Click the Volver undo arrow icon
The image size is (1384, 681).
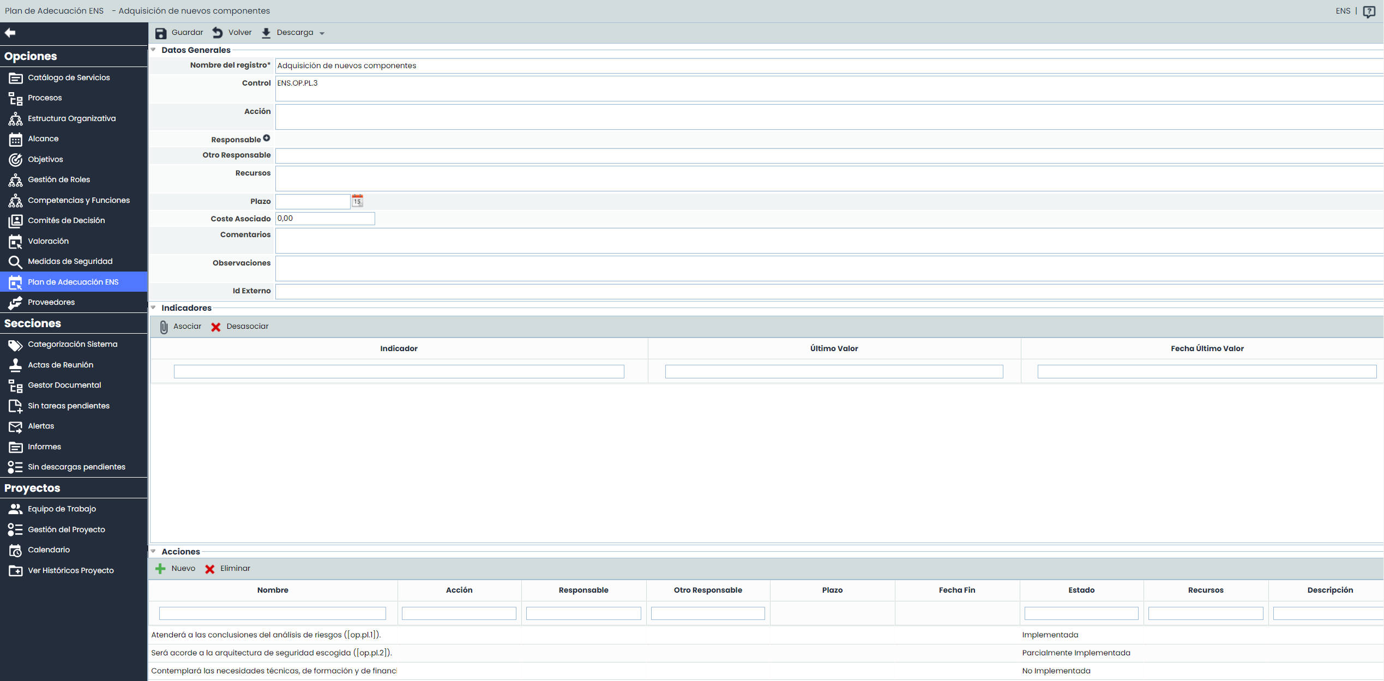click(x=218, y=33)
